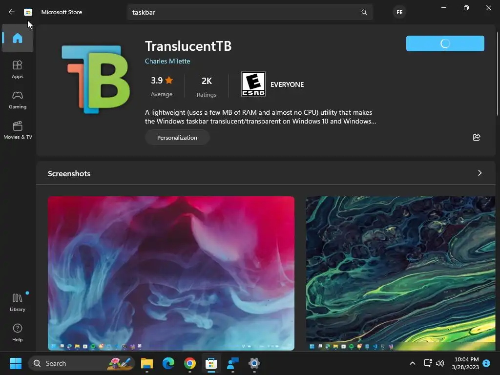Screen dimensions: 500x375
Task: Open the clock showing 10:04 PM
Action: point(465,363)
